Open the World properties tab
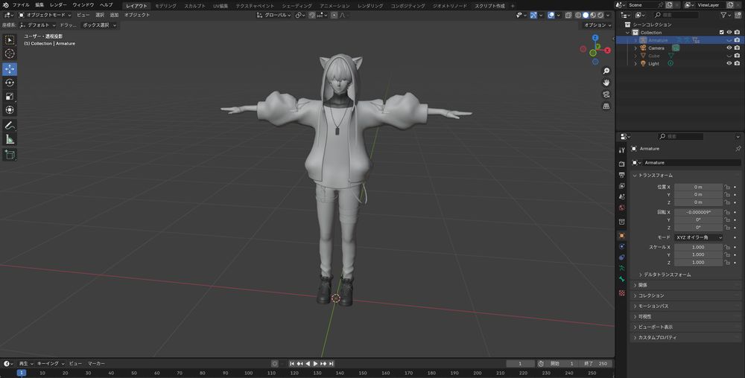Screen dimensions: 745x378 tap(621, 208)
